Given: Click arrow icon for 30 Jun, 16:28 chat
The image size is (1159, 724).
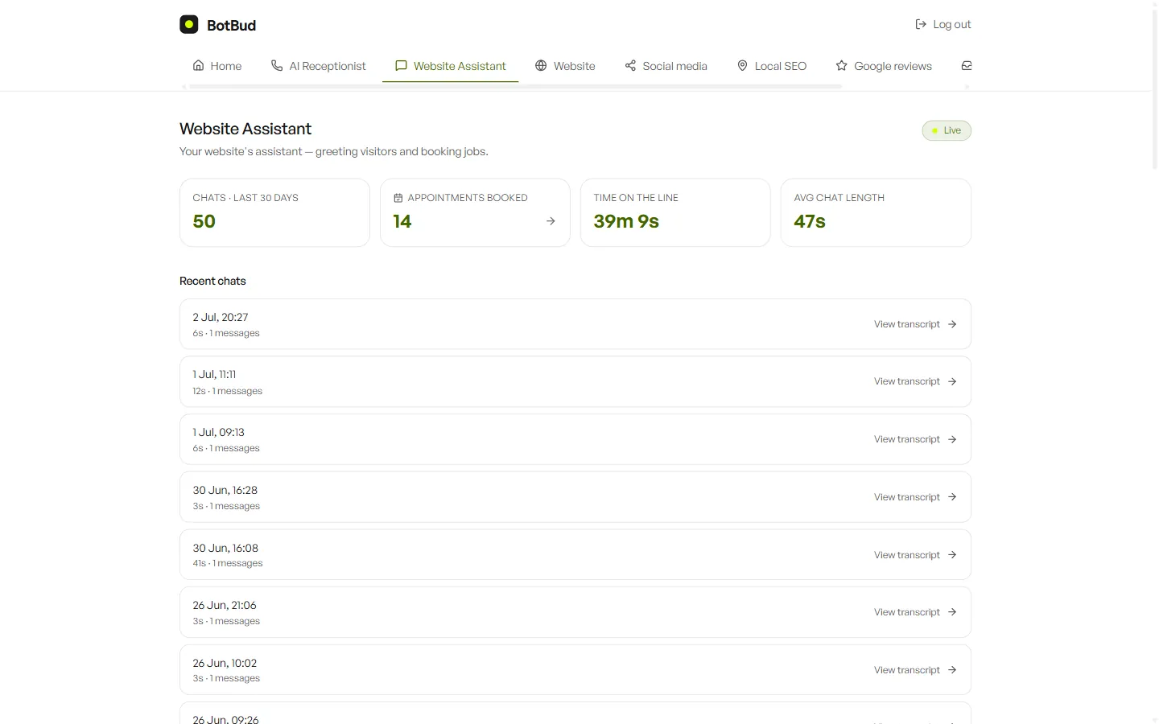Looking at the screenshot, I should (952, 497).
